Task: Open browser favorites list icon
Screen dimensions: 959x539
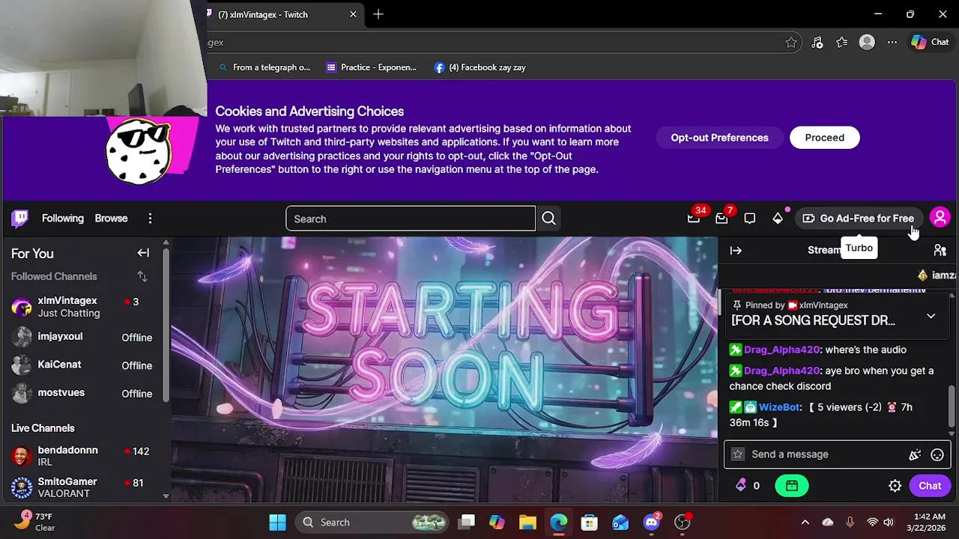Action: coord(841,43)
